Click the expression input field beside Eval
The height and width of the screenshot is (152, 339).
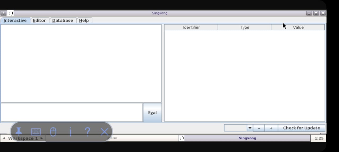(x=72, y=112)
